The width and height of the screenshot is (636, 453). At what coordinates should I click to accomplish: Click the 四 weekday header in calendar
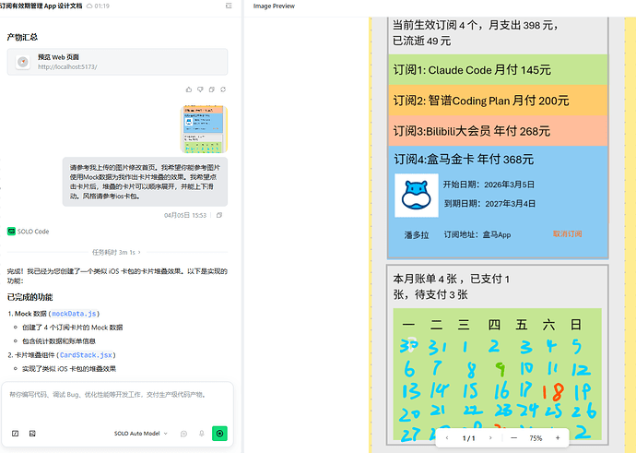pos(494,325)
